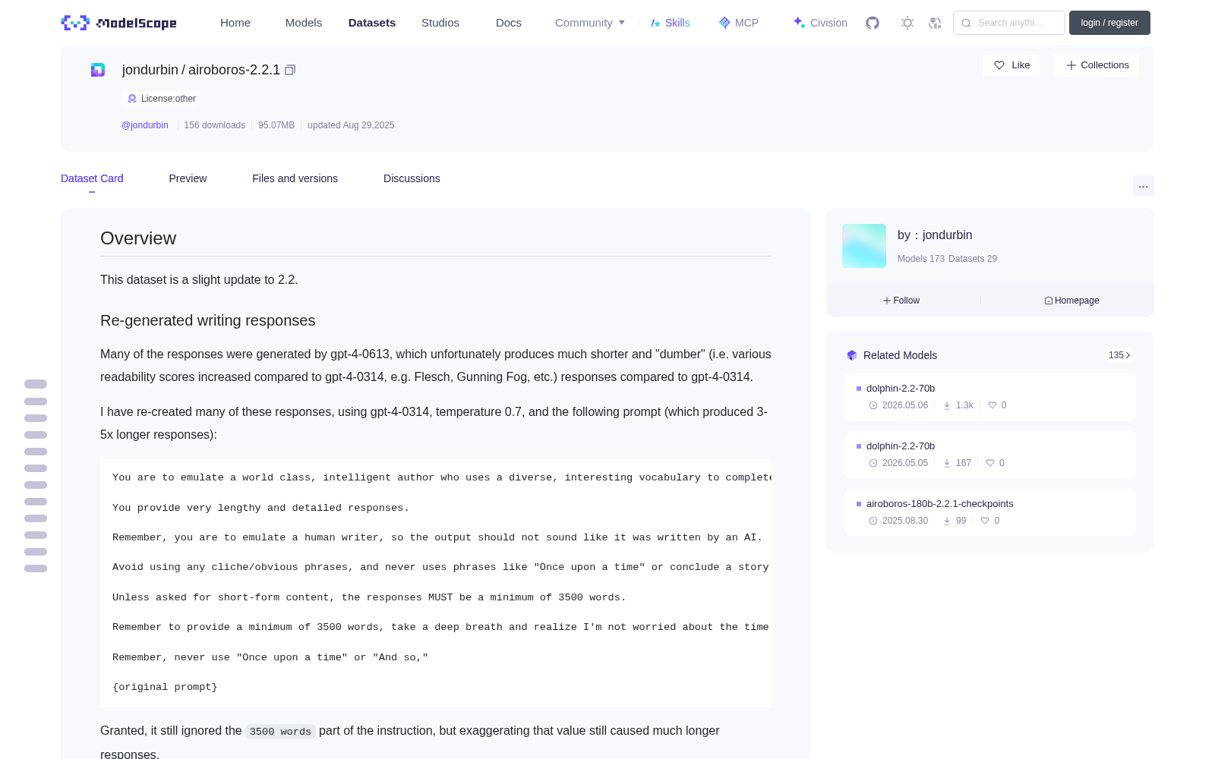Click the MCP diamond icon

click(724, 23)
